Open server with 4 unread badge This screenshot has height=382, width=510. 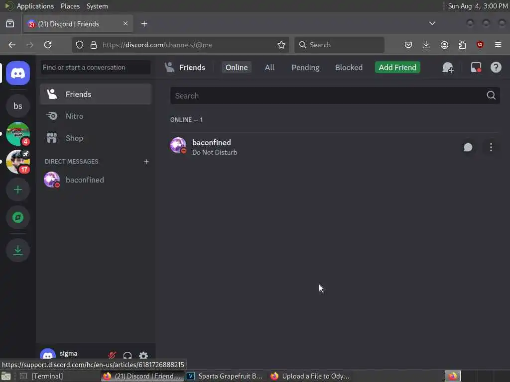click(18, 133)
